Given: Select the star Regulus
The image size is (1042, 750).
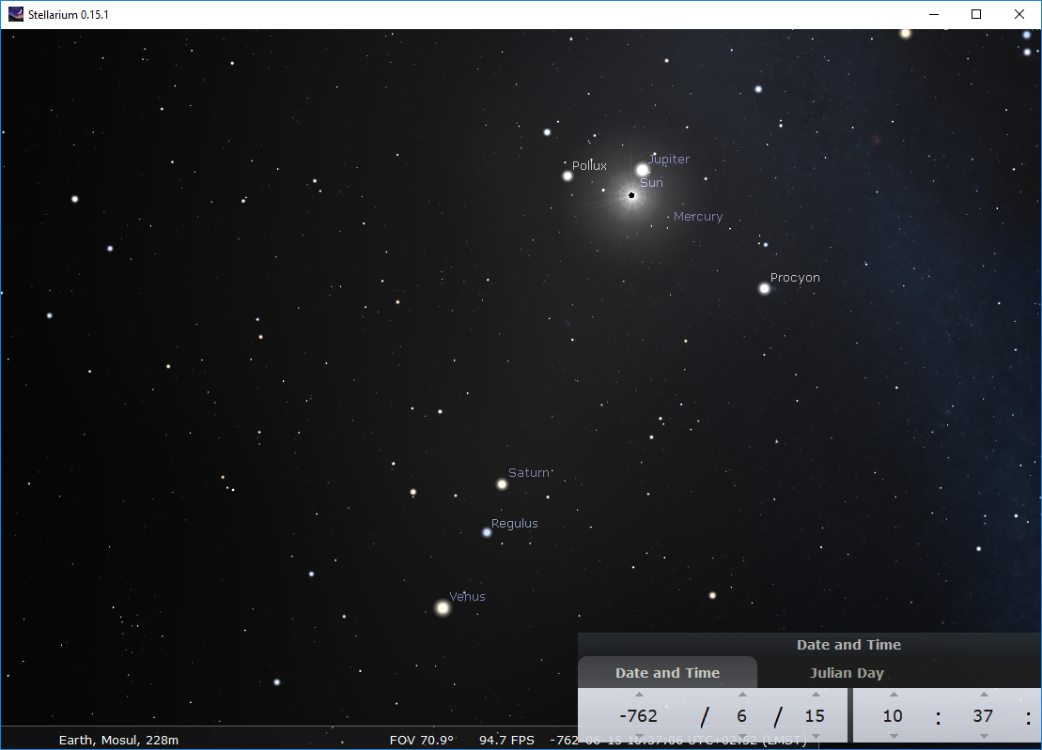Looking at the screenshot, I should coord(487,532).
